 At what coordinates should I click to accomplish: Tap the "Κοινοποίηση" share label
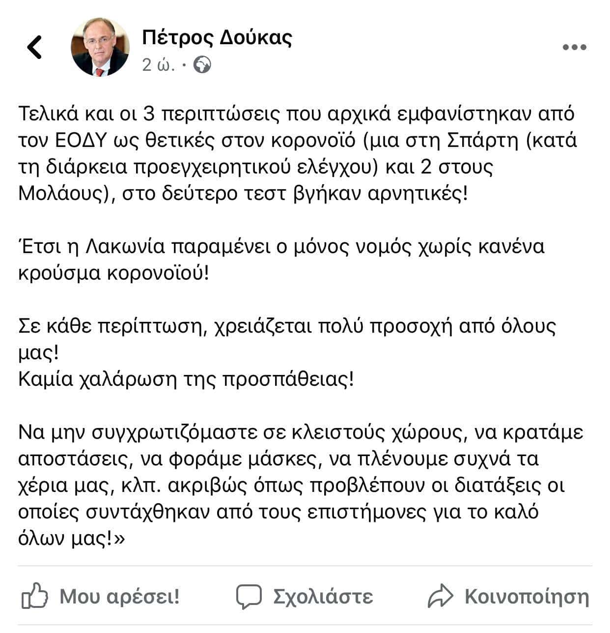(x=527, y=597)
